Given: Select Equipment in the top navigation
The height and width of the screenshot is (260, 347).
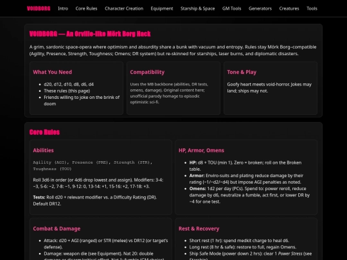Looking at the screenshot, I should (x=162, y=8).
